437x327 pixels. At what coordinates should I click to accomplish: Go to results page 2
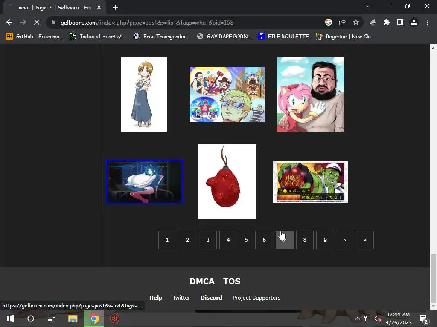[187, 240]
